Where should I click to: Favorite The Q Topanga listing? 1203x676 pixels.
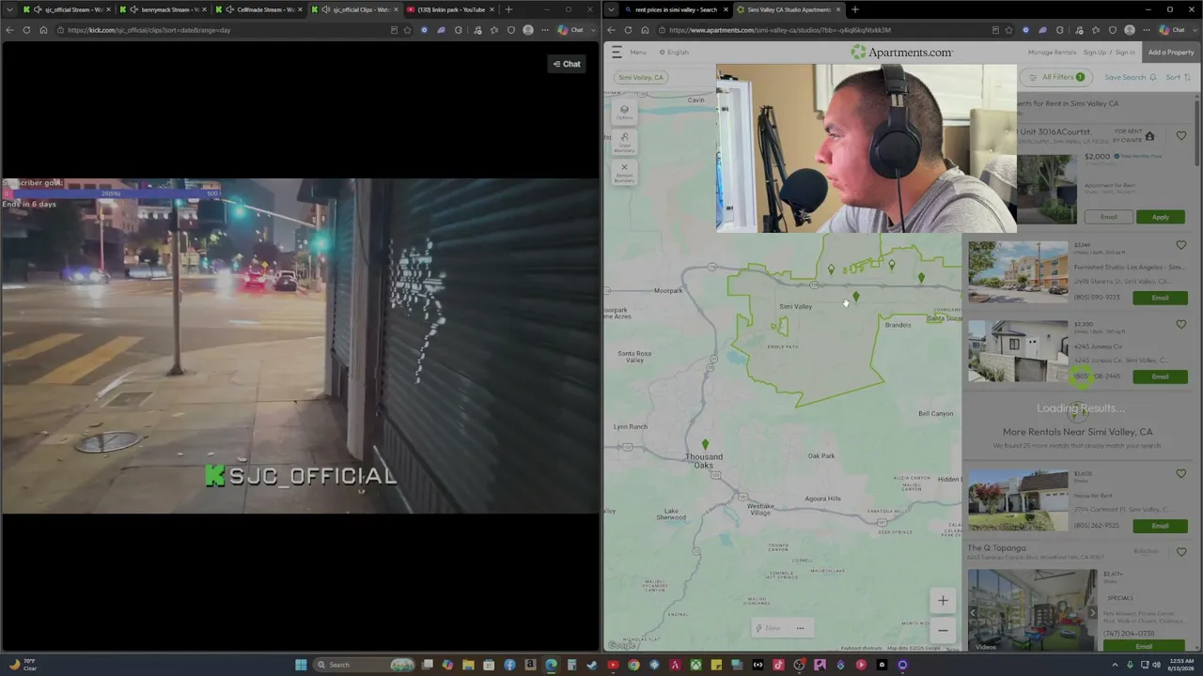point(1181,552)
